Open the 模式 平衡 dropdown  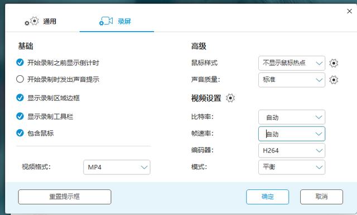click(x=292, y=167)
